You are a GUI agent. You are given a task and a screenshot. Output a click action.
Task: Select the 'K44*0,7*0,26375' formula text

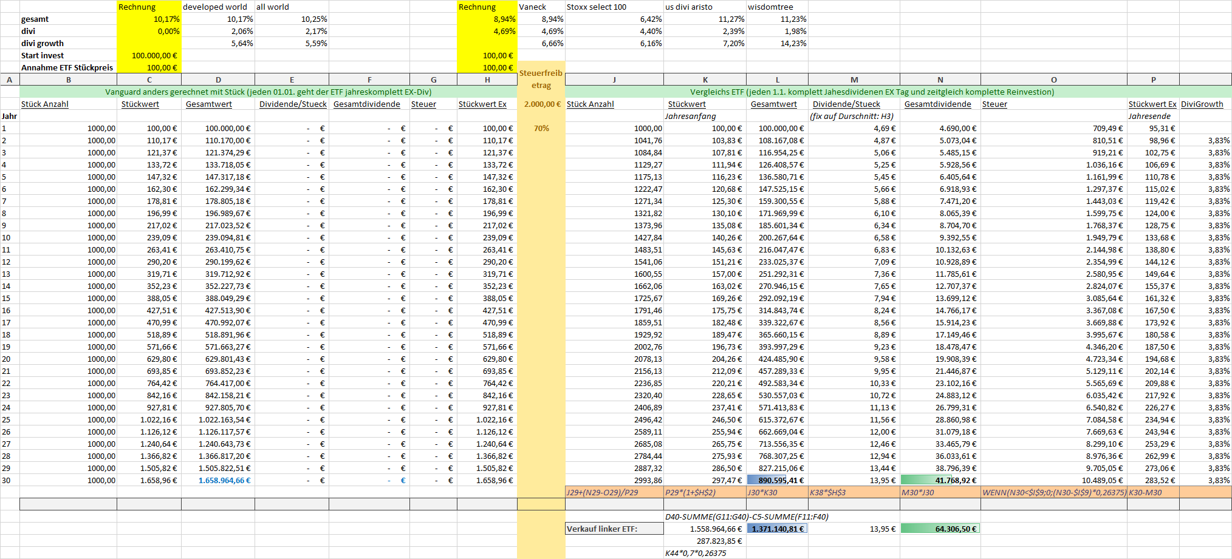pos(696,553)
